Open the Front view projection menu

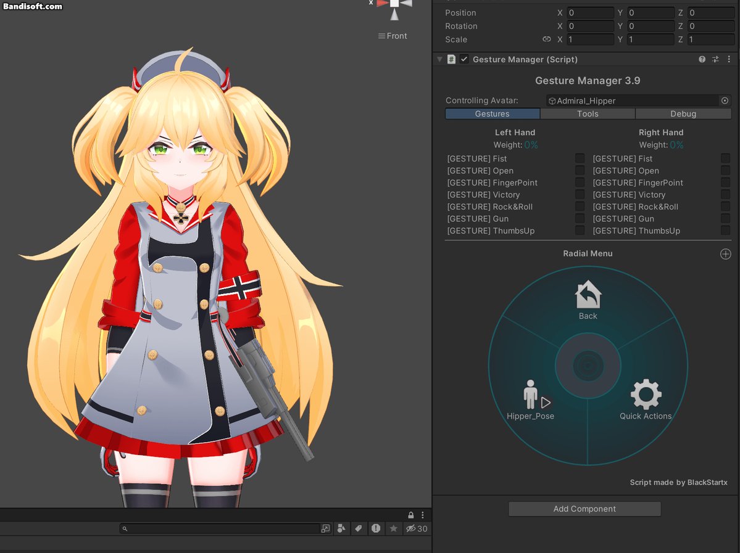point(393,36)
